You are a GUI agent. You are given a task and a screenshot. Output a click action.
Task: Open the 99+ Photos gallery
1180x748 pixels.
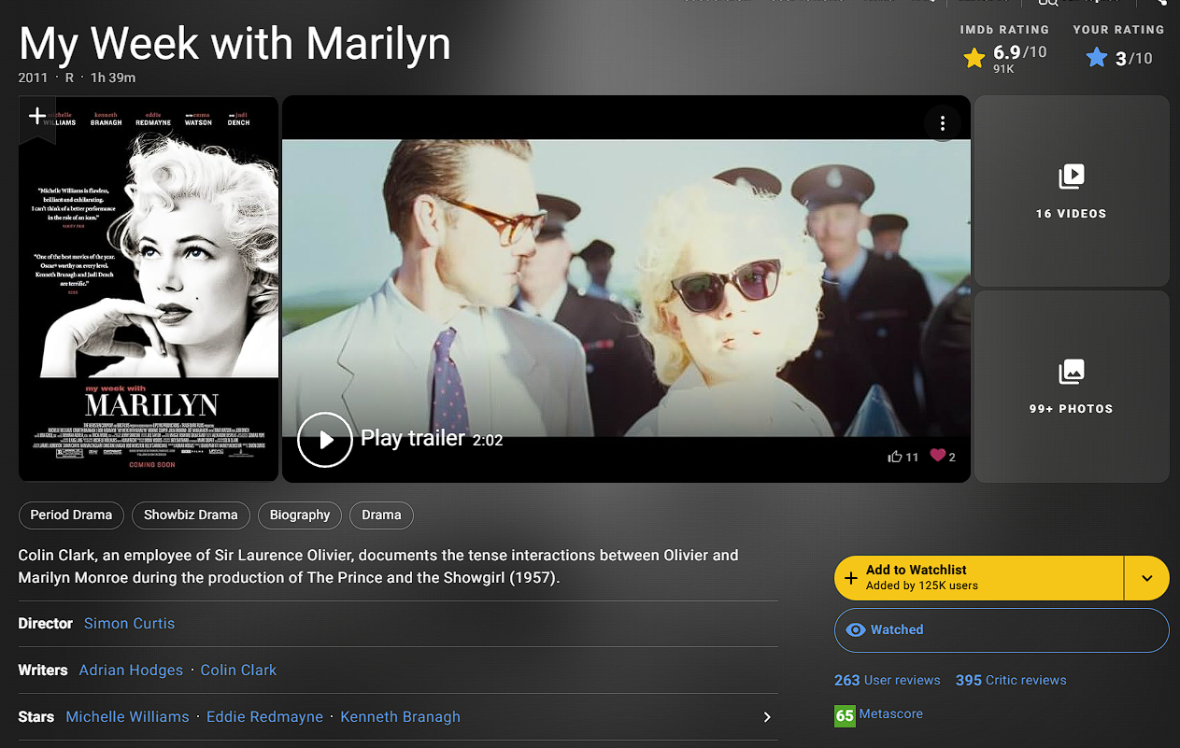(1072, 386)
